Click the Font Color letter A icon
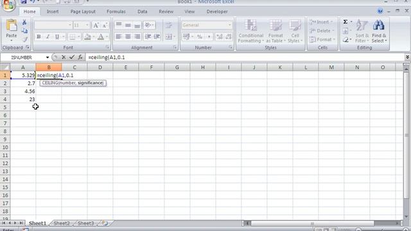 click(101, 37)
